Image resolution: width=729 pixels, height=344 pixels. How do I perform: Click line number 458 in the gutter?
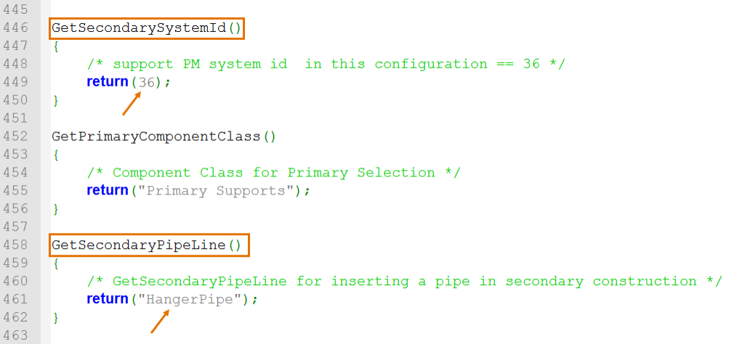click(x=15, y=245)
